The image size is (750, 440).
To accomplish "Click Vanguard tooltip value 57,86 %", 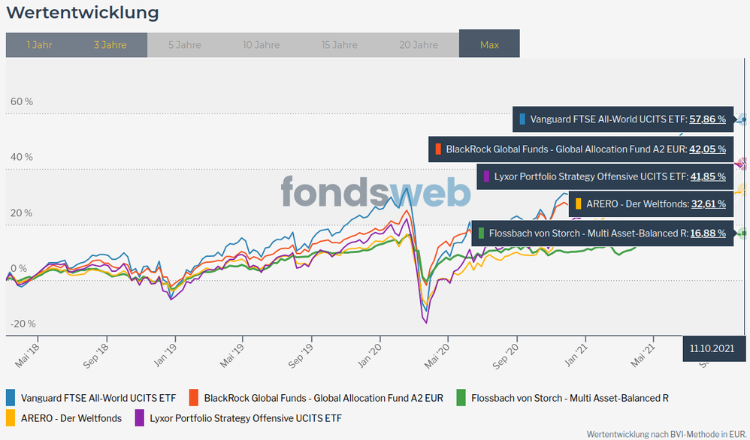I will (x=707, y=119).
